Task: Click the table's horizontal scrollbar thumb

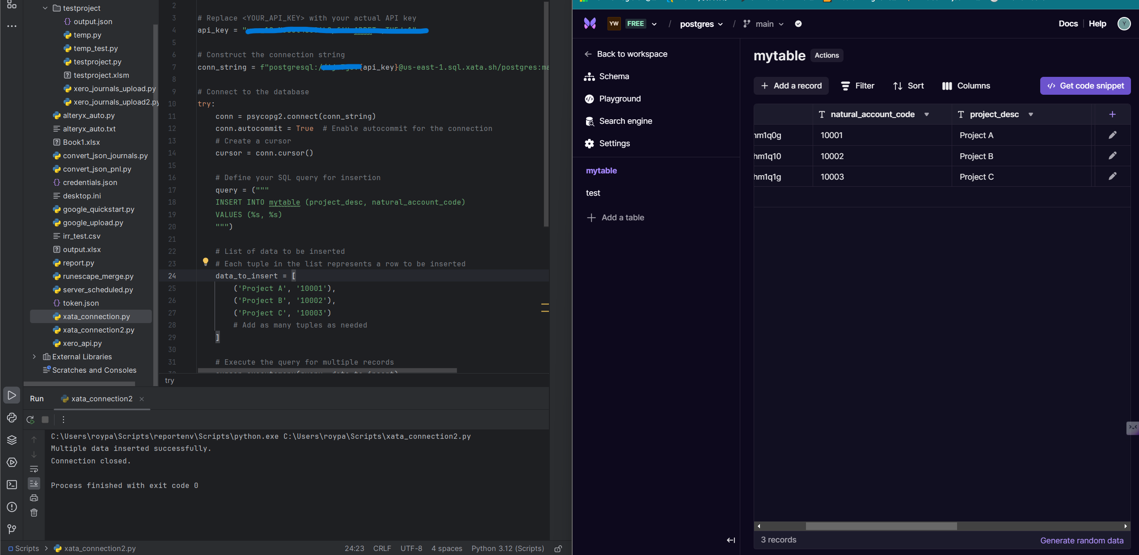Action: [881, 526]
